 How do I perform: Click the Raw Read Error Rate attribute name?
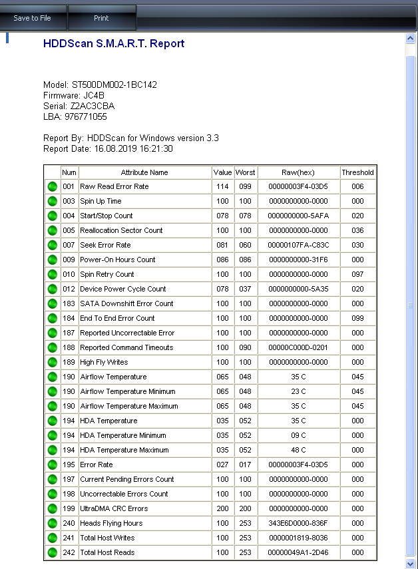tap(114, 186)
